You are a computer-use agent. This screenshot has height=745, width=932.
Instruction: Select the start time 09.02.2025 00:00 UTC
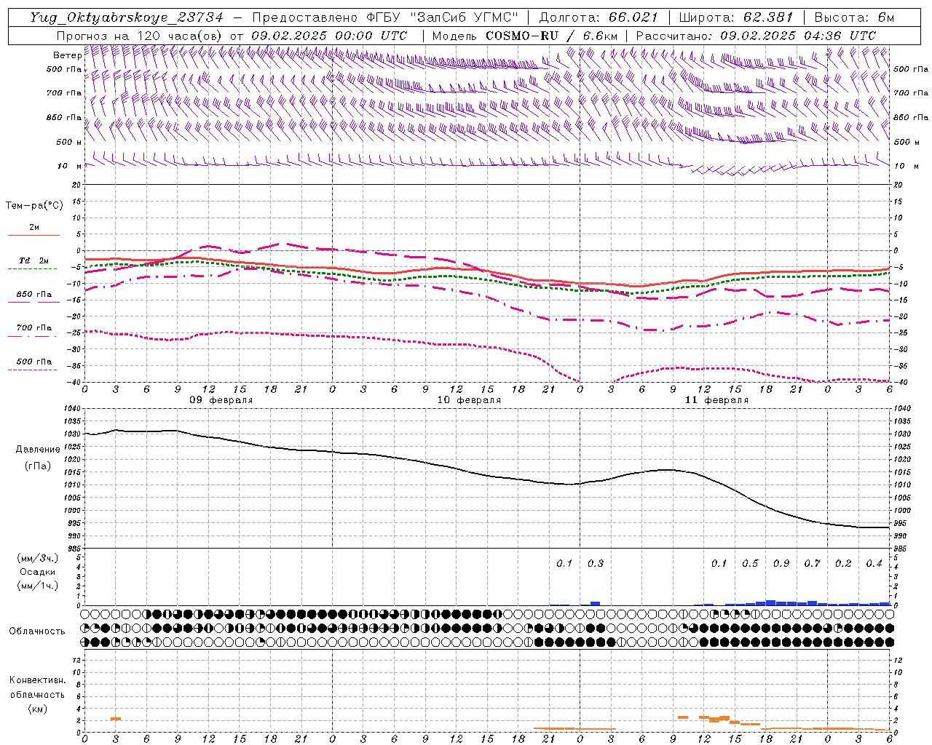pyautogui.click(x=329, y=36)
